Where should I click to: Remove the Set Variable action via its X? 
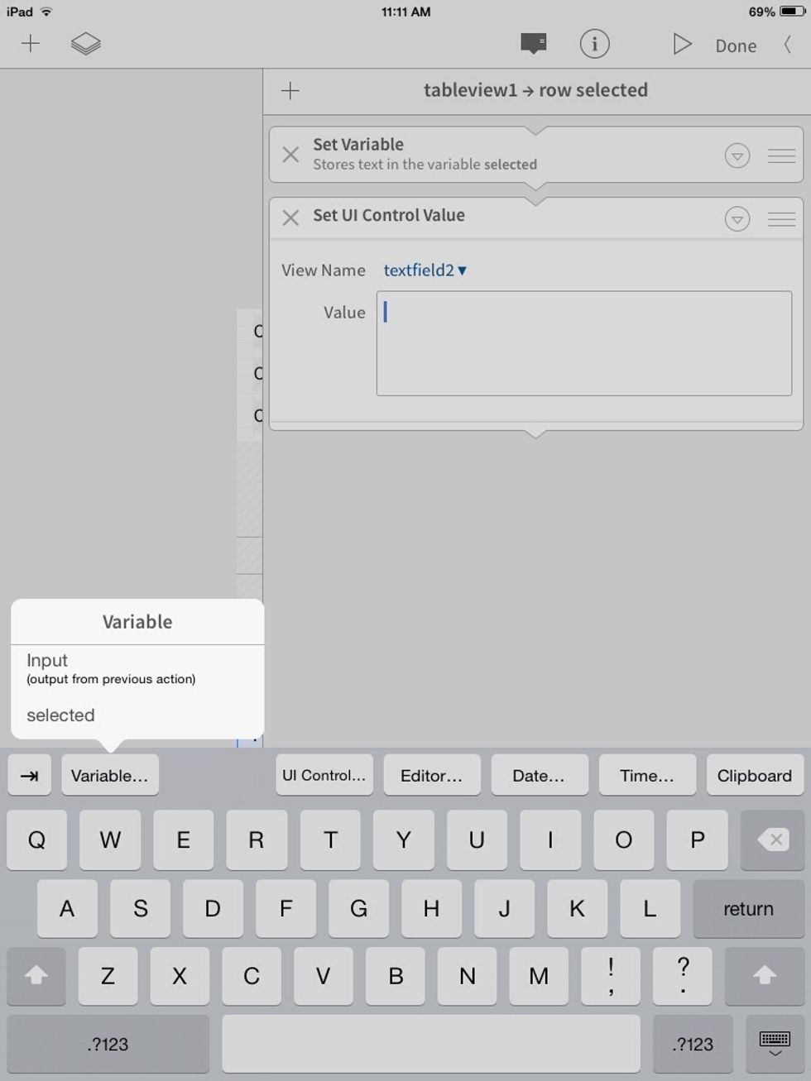tap(290, 155)
